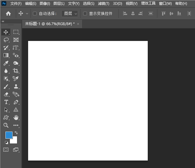The image size is (195, 168).
Task: Select the Pen tool
Action: coord(16,102)
